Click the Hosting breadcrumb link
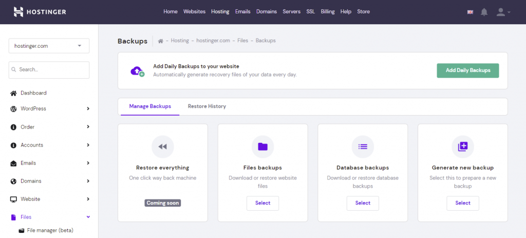526x238 pixels. tap(180, 41)
